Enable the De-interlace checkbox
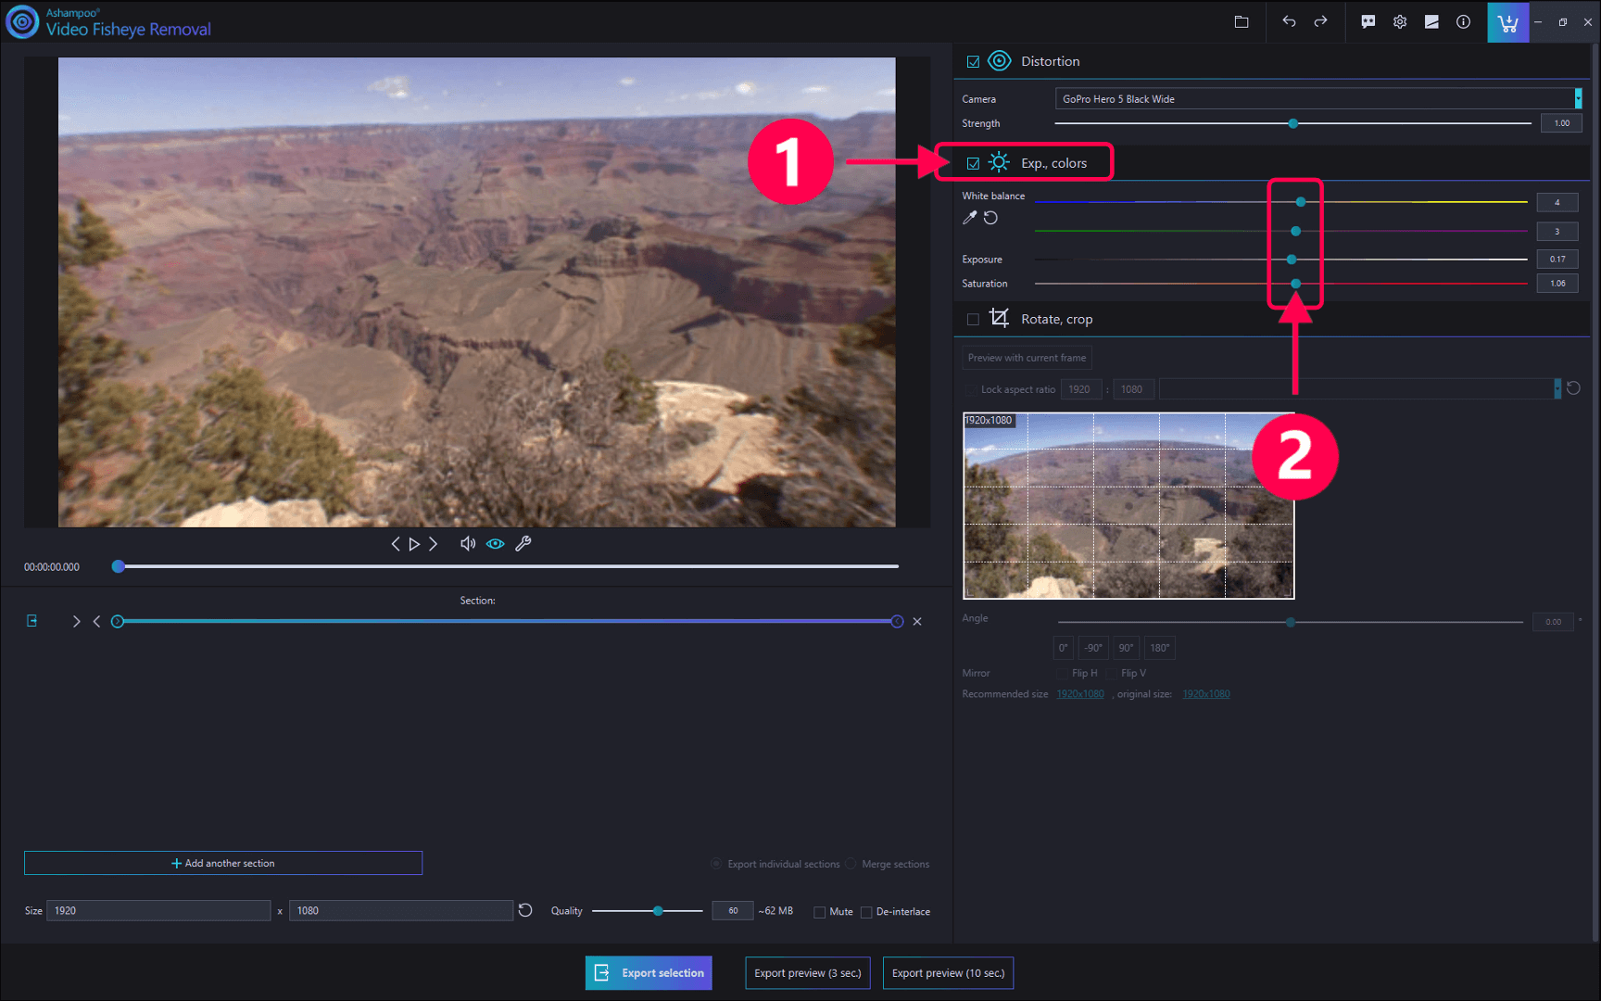Image resolution: width=1601 pixels, height=1001 pixels. (866, 912)
